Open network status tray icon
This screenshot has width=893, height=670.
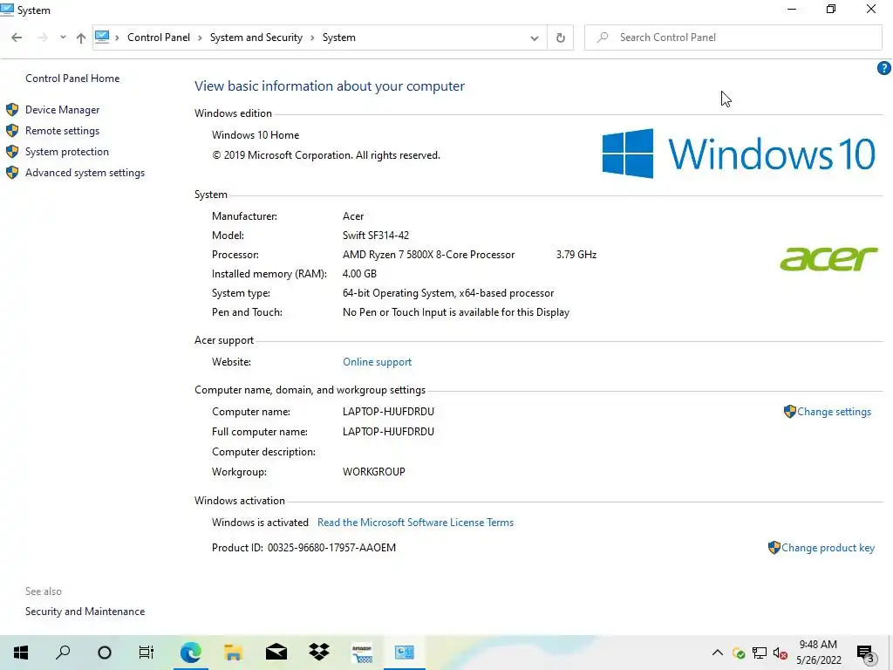[x=760, y=653]
